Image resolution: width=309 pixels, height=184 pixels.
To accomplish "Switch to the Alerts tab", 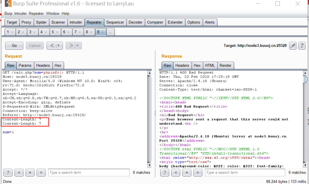I will (210, 22).
